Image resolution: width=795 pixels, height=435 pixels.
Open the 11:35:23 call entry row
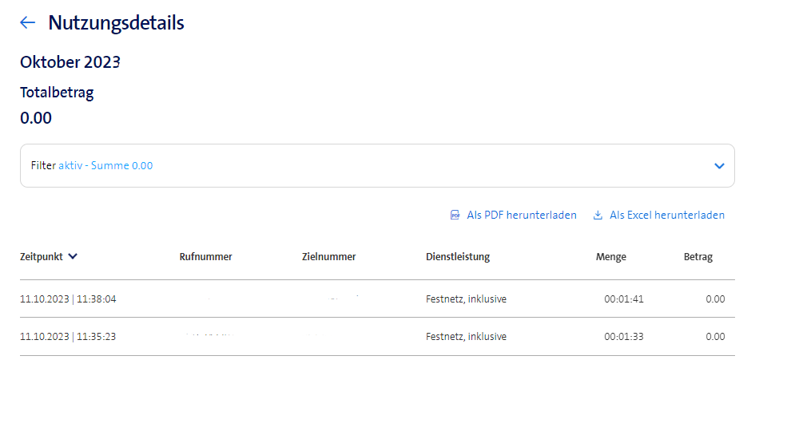(x=68, y=337)
